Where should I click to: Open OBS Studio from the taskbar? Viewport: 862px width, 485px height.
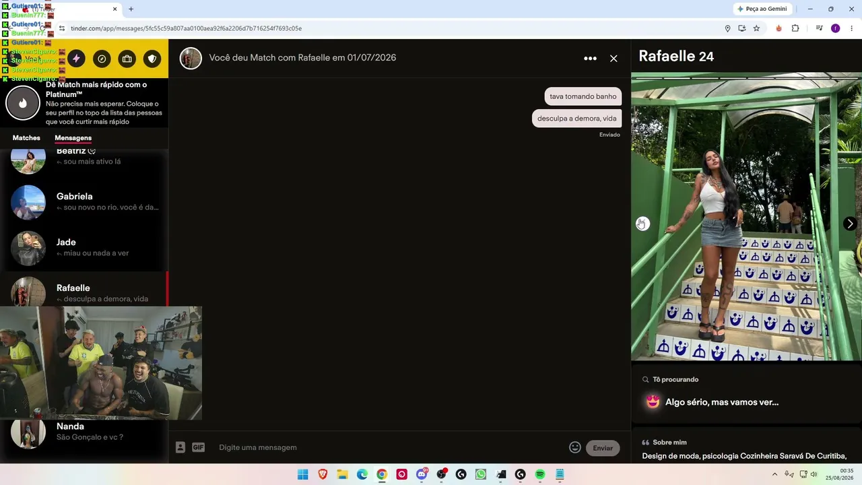click(441, 475)
